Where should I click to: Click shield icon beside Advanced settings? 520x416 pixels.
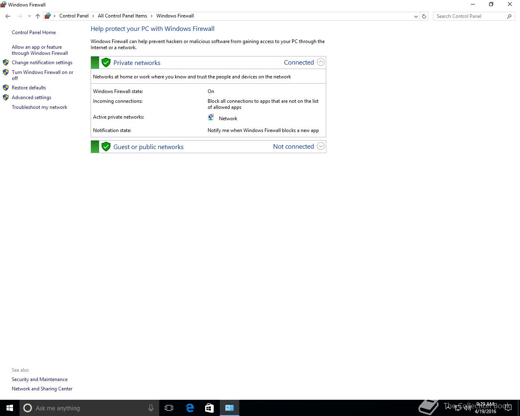pos(6,97)
